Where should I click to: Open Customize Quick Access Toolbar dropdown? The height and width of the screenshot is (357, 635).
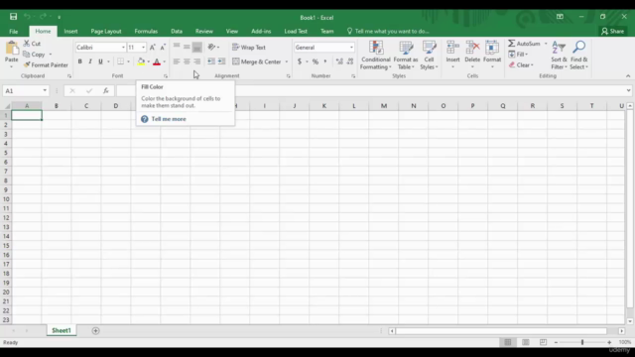[60, 17]
